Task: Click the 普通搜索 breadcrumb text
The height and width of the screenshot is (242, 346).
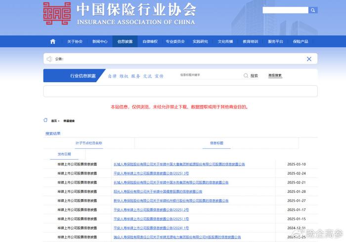Action: (69, 121)
